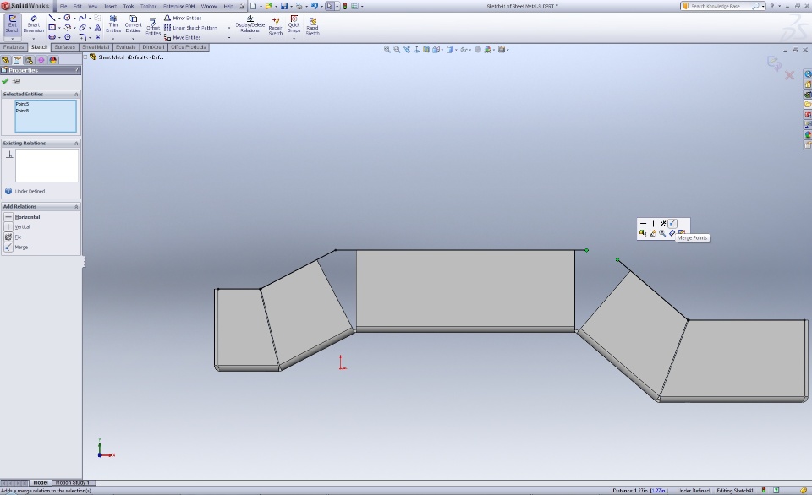Image resolution: width=812 pixels, height=495 pixels.
Task: Exit the sketch with Exit Sketch
Action: [x=12, y=24]
